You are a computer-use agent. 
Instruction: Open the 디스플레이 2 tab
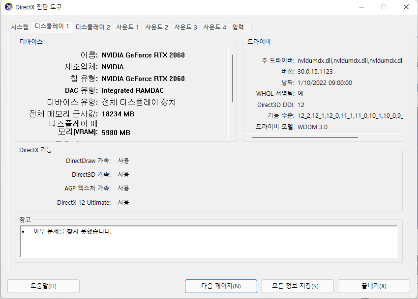93,27
